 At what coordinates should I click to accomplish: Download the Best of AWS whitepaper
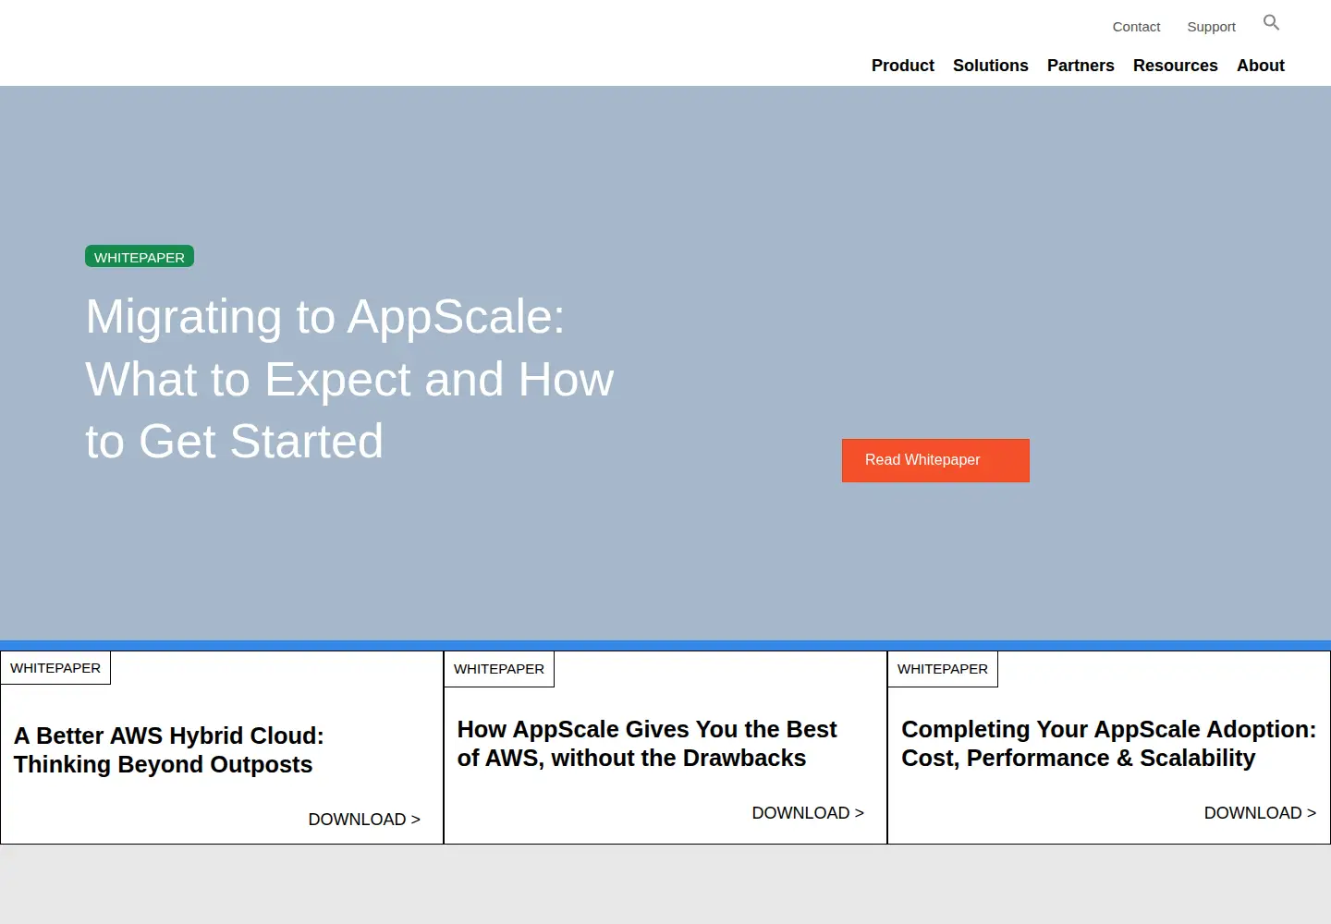pyautogui.click(x=808, y=813)
